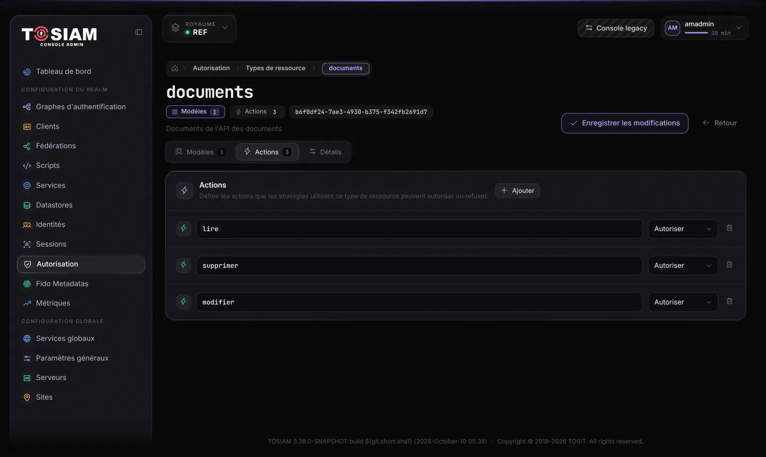Delete the 'lire' action with trash icon
The width and height of the screenshot is (766, 457).
click(x=729, y=228)
